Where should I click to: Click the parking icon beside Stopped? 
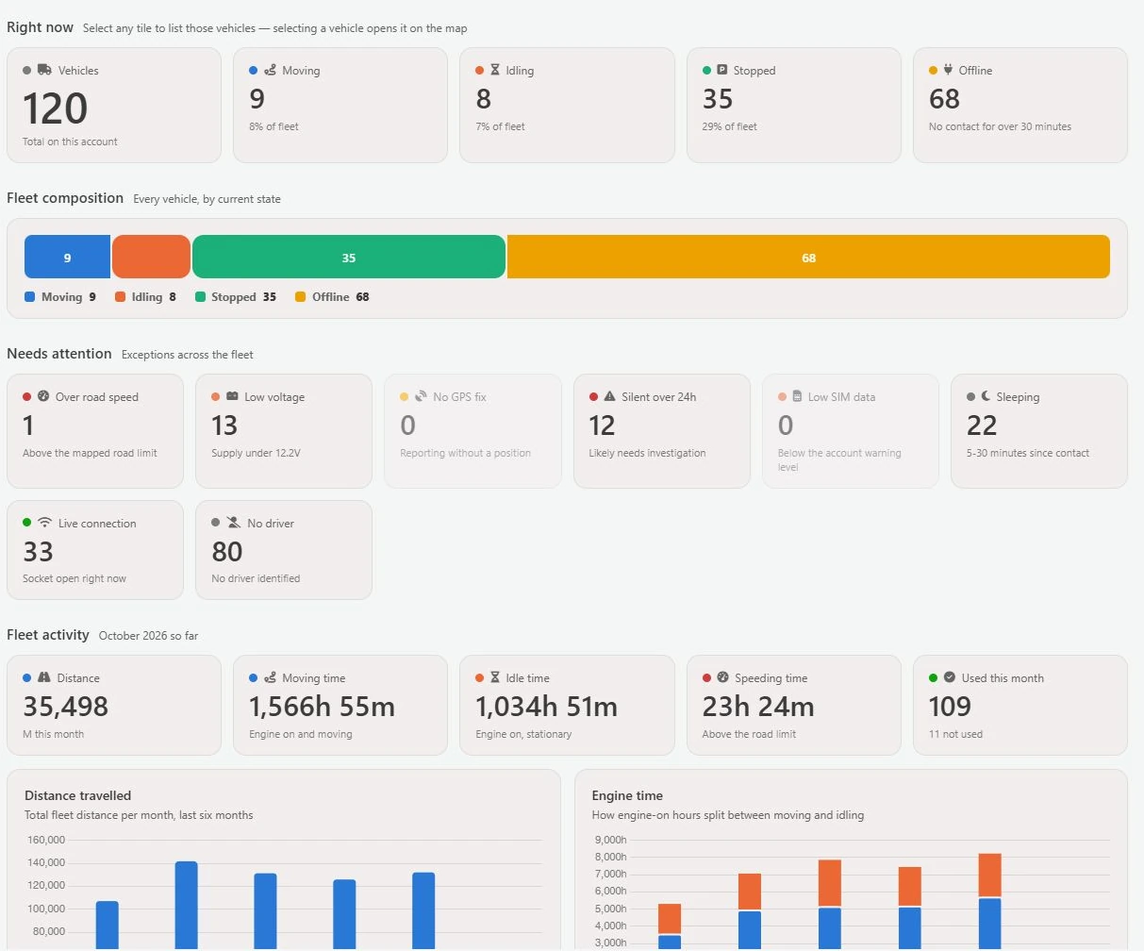pyautogui.click(x=722, y=70)
